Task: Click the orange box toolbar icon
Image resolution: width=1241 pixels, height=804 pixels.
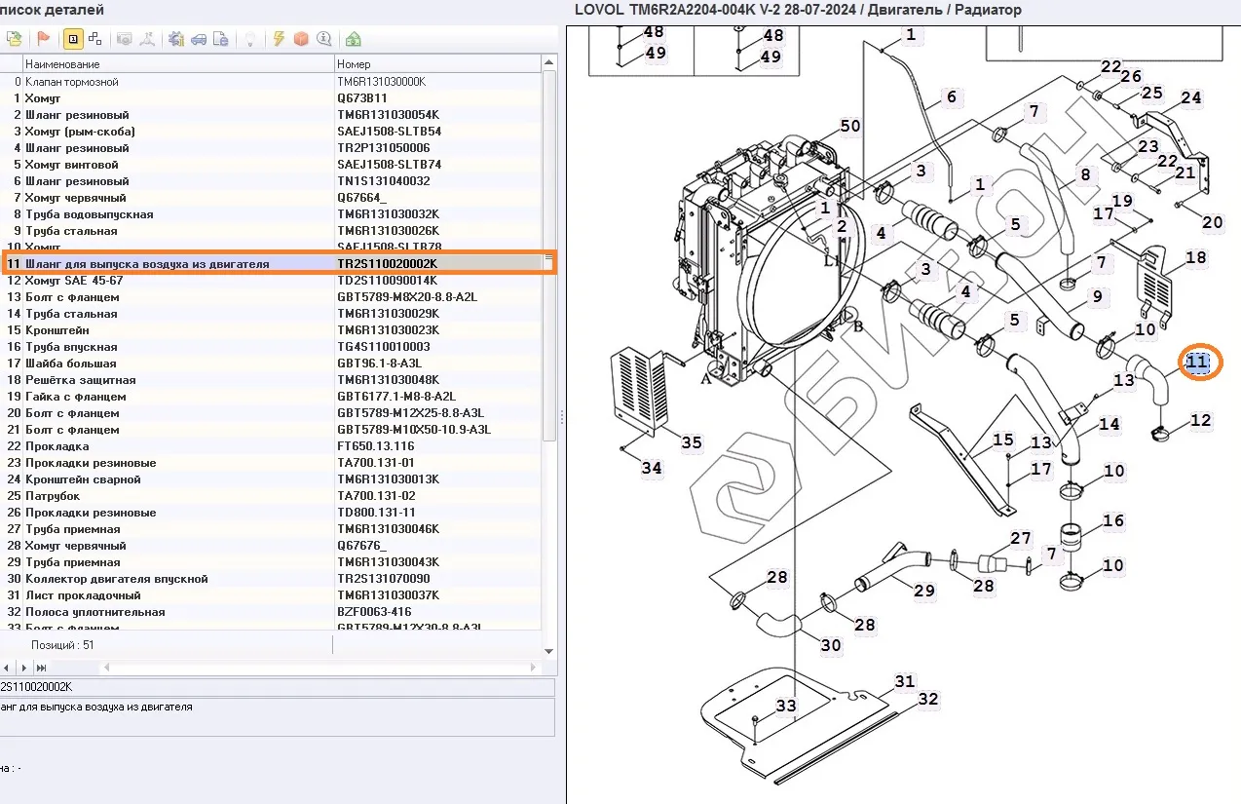Action: (301, 39)
